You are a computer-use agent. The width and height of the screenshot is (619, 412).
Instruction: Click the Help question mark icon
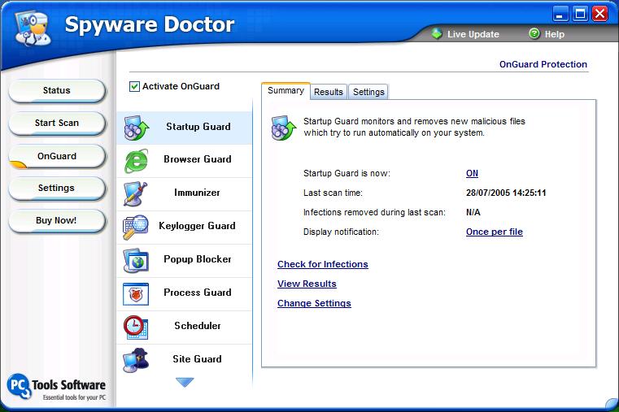[x=534, y=34]
